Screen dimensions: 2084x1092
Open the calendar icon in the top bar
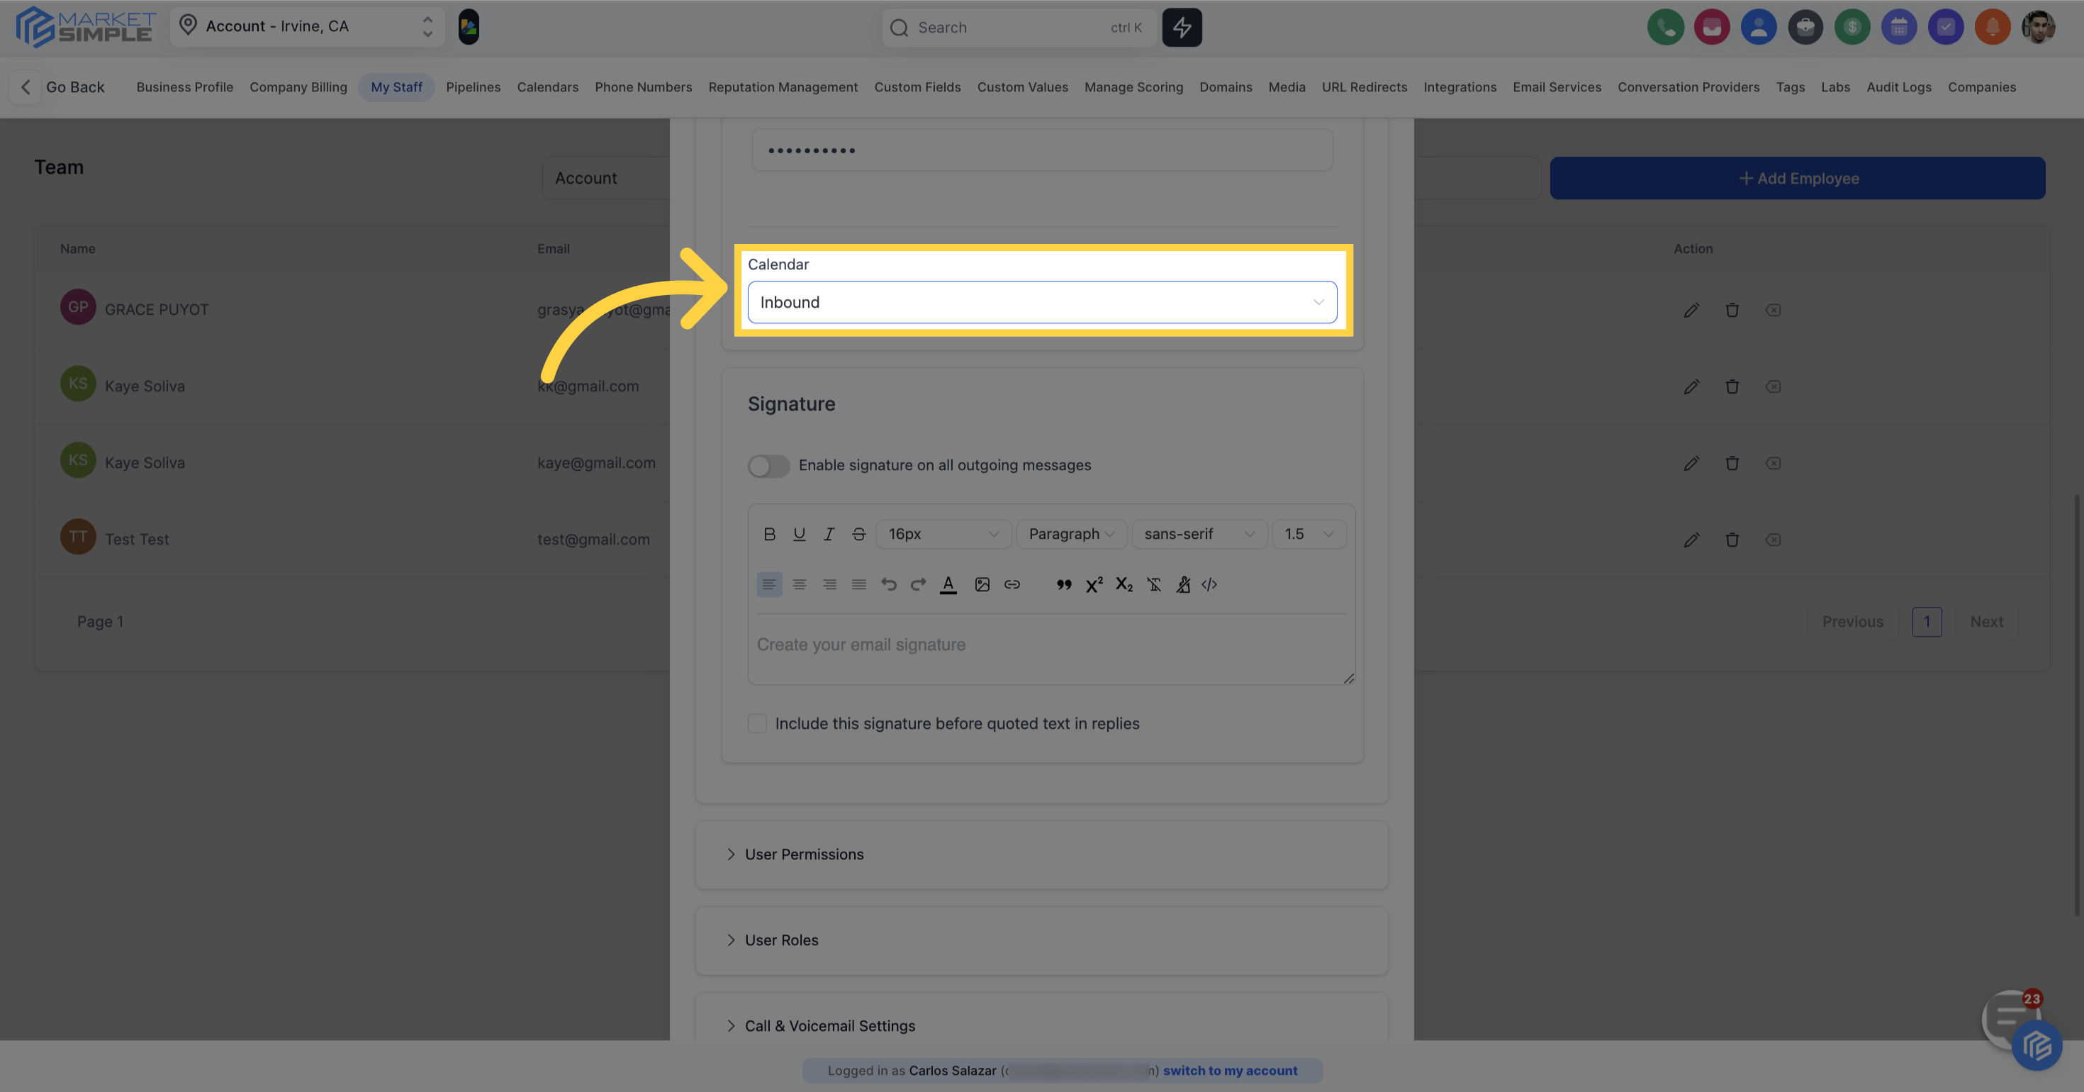coord(1900,27)
